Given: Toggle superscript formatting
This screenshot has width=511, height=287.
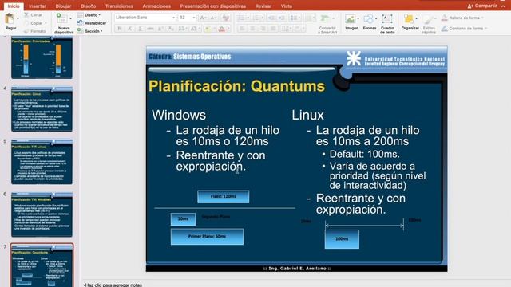Looking at the screenshot, I should (x=160, y=29).
